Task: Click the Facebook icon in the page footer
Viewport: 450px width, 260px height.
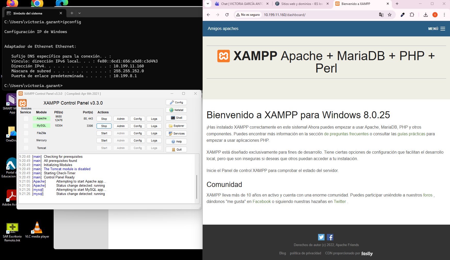Action: [x=330, y=237]
